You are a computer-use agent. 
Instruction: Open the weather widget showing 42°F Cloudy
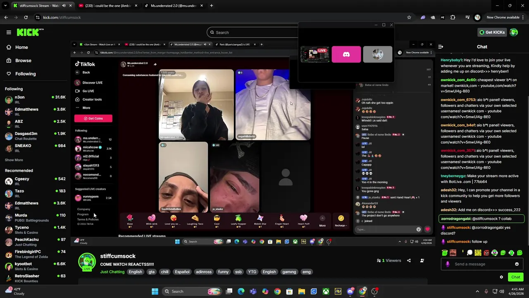click(x=15, y=291)
